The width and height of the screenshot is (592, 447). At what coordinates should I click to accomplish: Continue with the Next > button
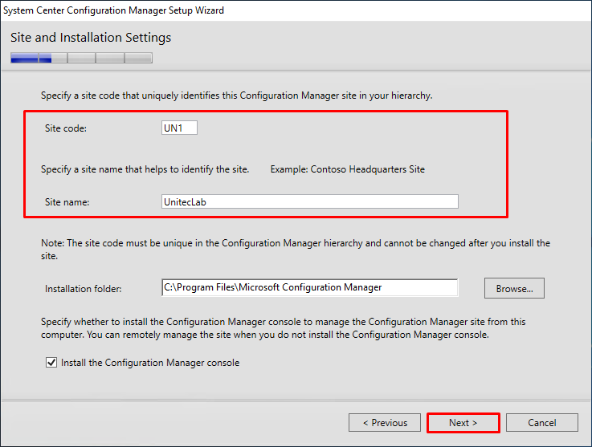[x=463, y=422]
